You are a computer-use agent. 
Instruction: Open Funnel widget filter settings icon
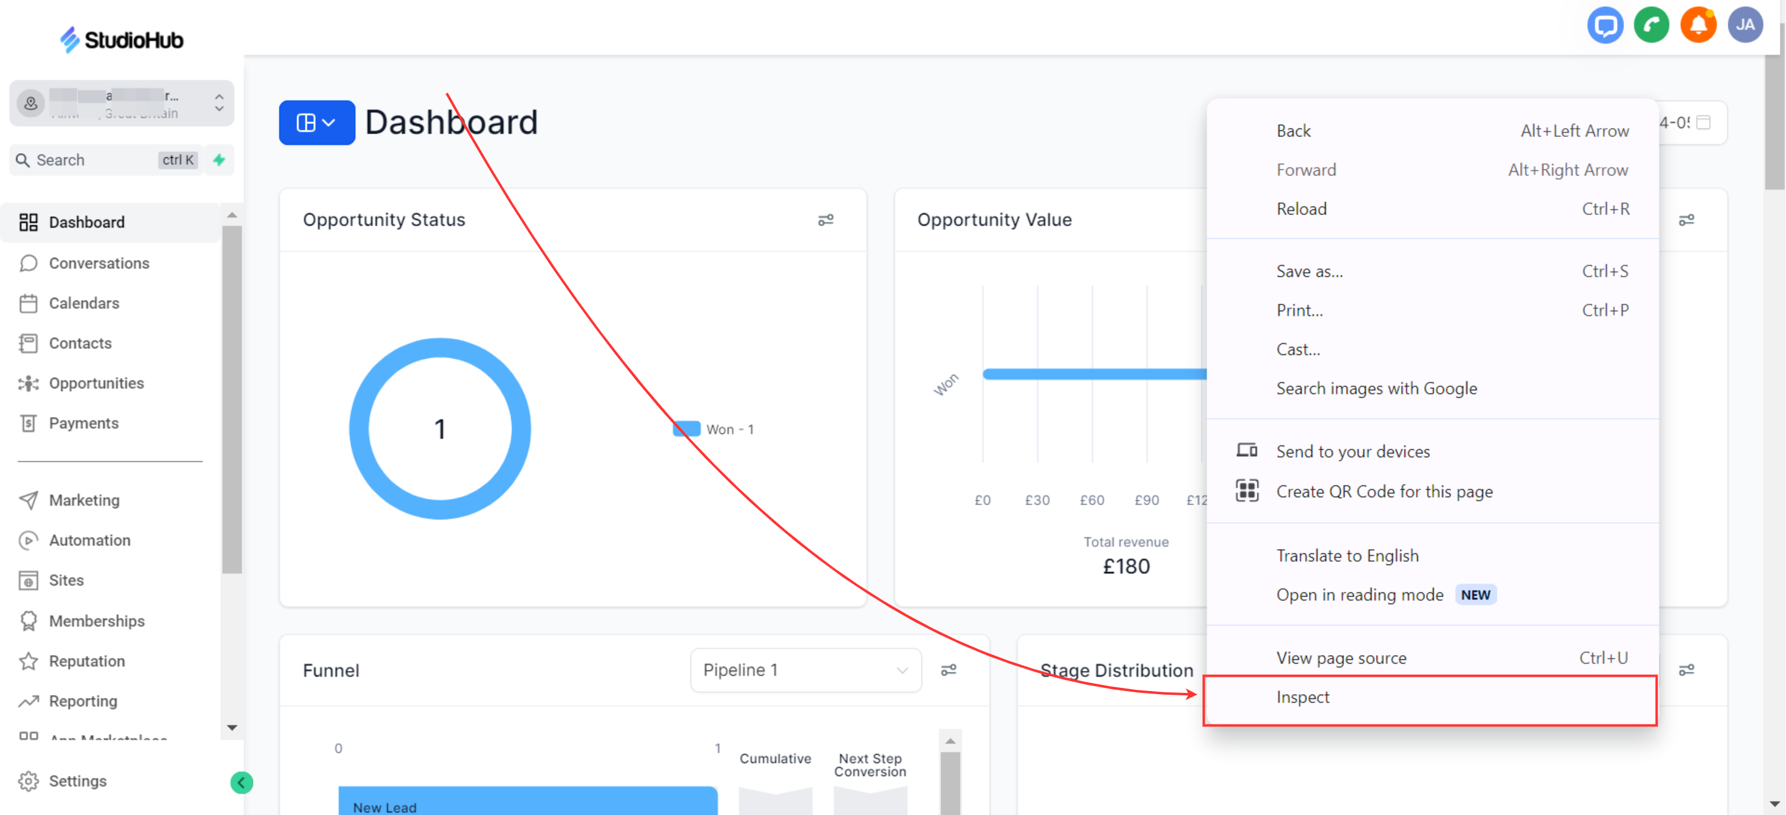click(949, 669)
